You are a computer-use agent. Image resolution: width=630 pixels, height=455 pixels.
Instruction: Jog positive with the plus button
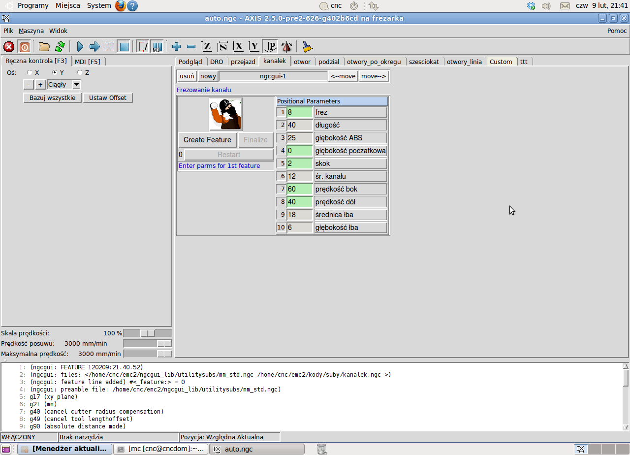pyautogui.click(x=40, y=85)
